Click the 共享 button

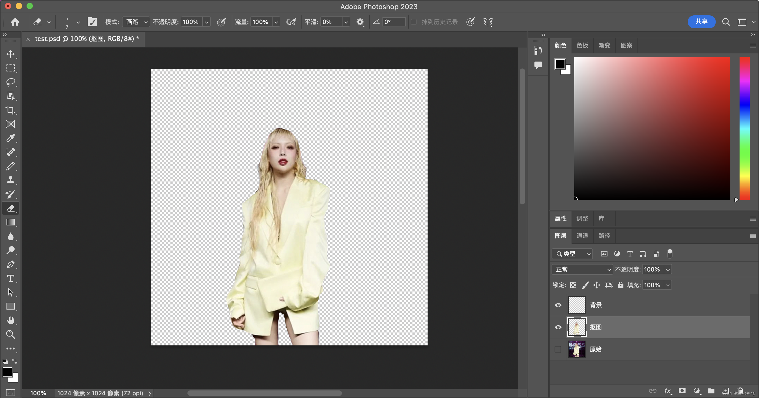(x=701, y=22)
